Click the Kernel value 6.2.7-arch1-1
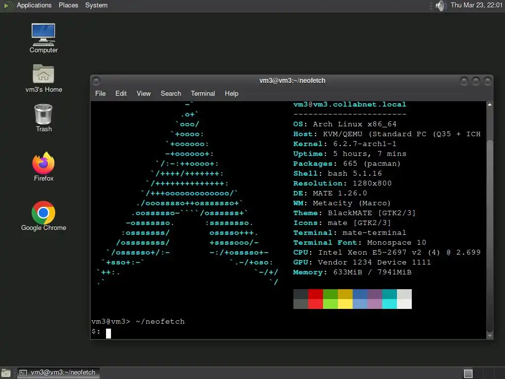Screen dimensions: 505x379 (364, 144)
